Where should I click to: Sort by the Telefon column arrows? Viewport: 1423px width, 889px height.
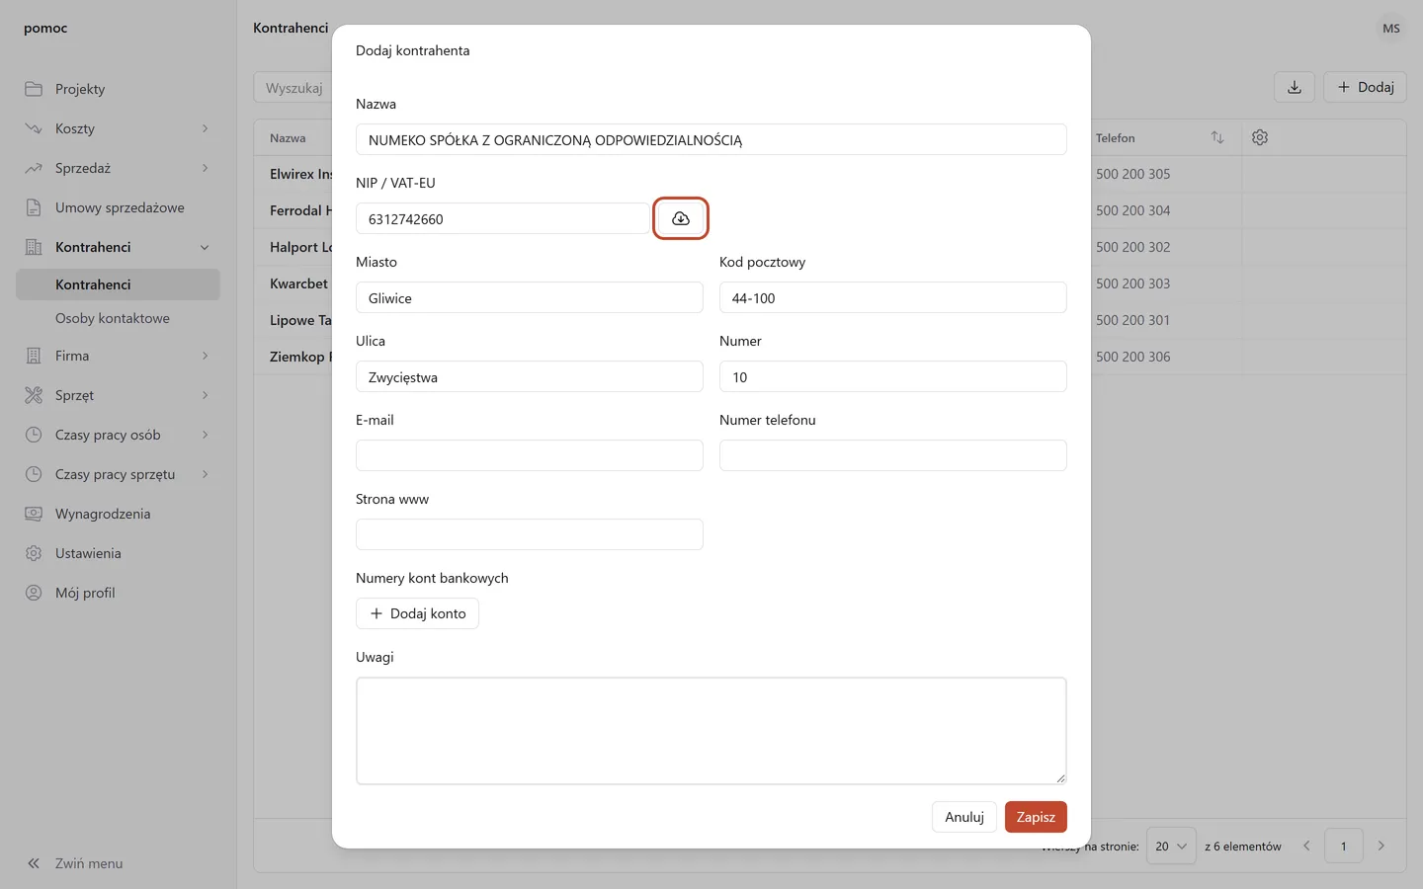[x=1217, y=138]
